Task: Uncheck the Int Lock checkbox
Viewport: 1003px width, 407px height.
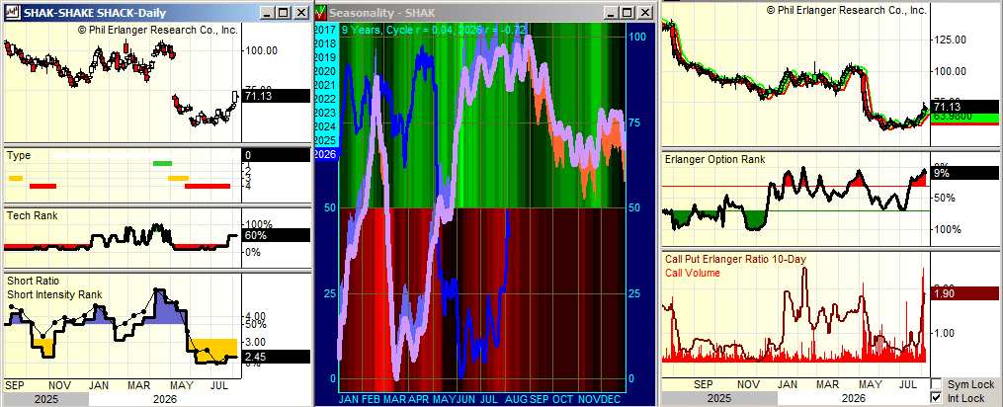Action: tap(936, 397)
